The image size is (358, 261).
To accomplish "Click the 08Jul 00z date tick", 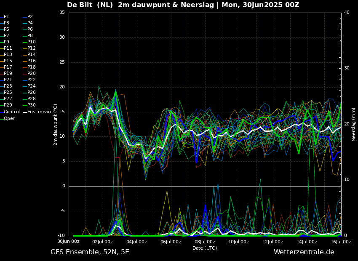I will (205, 242).
